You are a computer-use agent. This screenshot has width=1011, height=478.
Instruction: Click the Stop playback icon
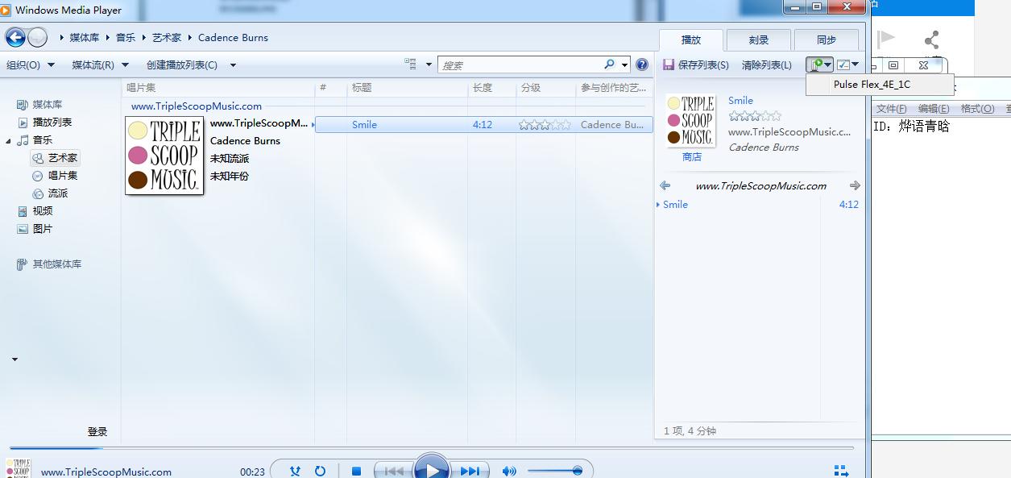pyautogui.click(x=355, y=469)
